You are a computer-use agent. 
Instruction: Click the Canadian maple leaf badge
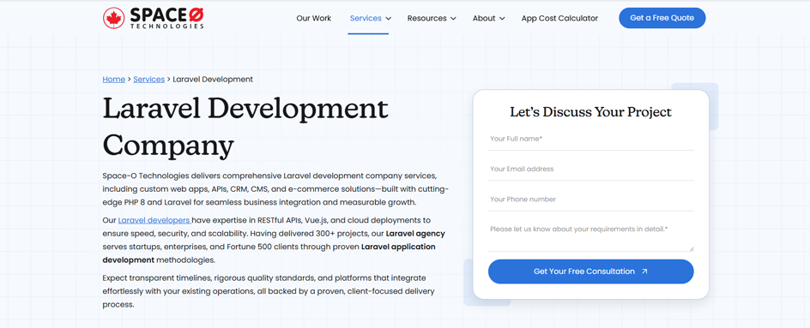[x=113, y=18]
